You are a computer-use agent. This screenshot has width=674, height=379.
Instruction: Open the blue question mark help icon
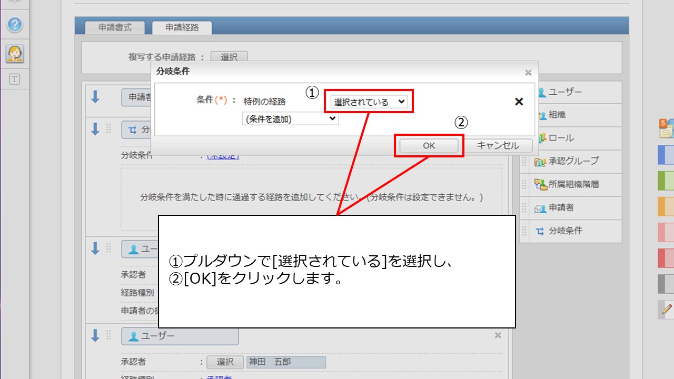tap(15, 24)
